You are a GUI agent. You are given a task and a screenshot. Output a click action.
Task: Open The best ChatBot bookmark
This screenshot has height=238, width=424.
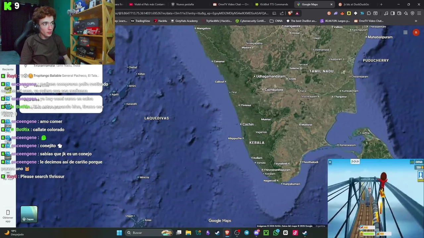[x=301, y=21]
